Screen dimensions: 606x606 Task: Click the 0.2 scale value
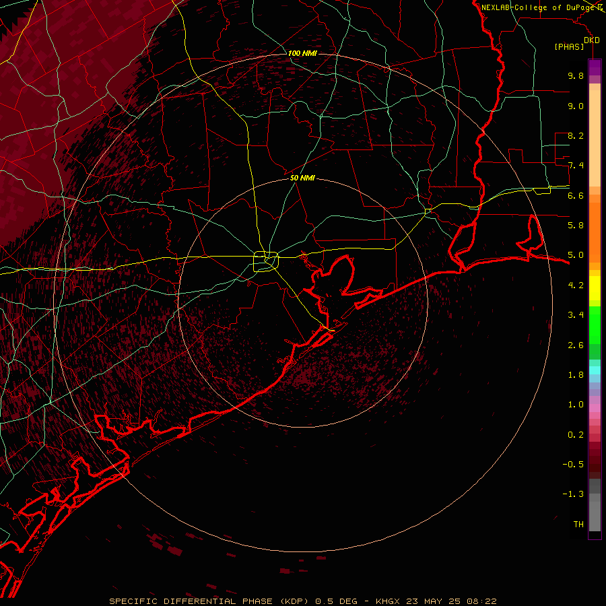(576, 435)
